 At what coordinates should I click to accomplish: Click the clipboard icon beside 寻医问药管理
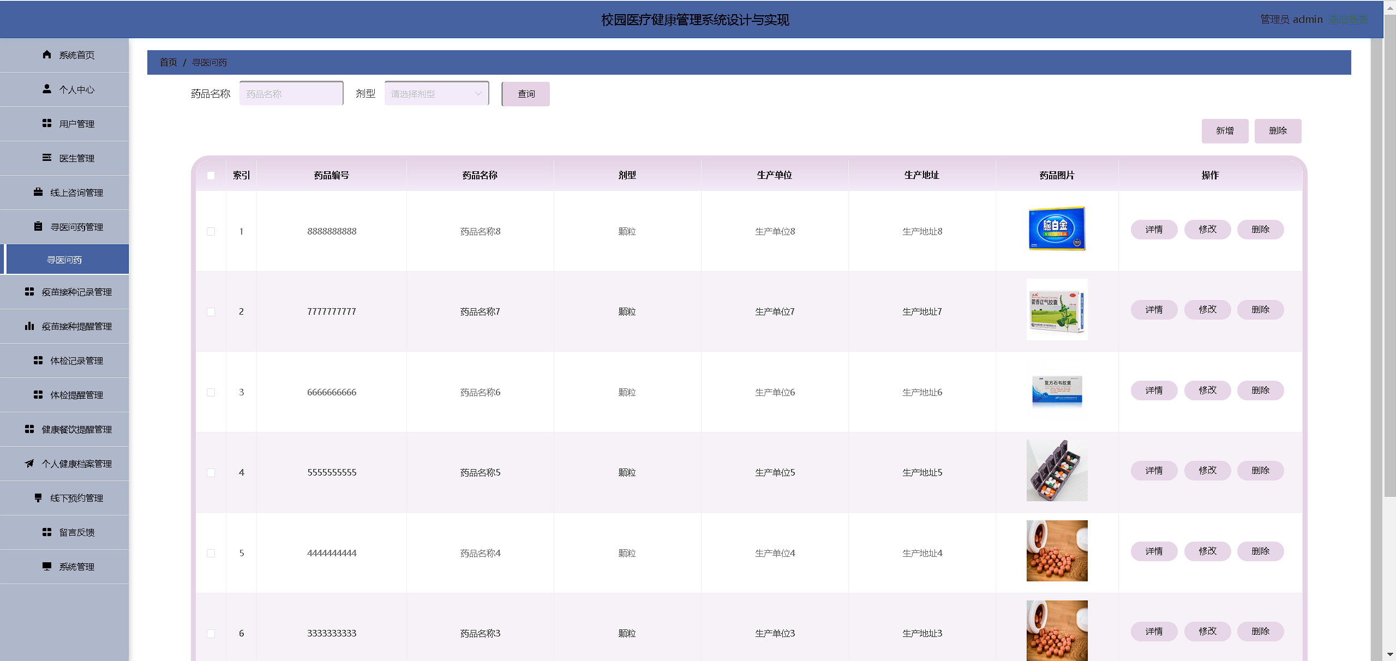pos(38,226)
